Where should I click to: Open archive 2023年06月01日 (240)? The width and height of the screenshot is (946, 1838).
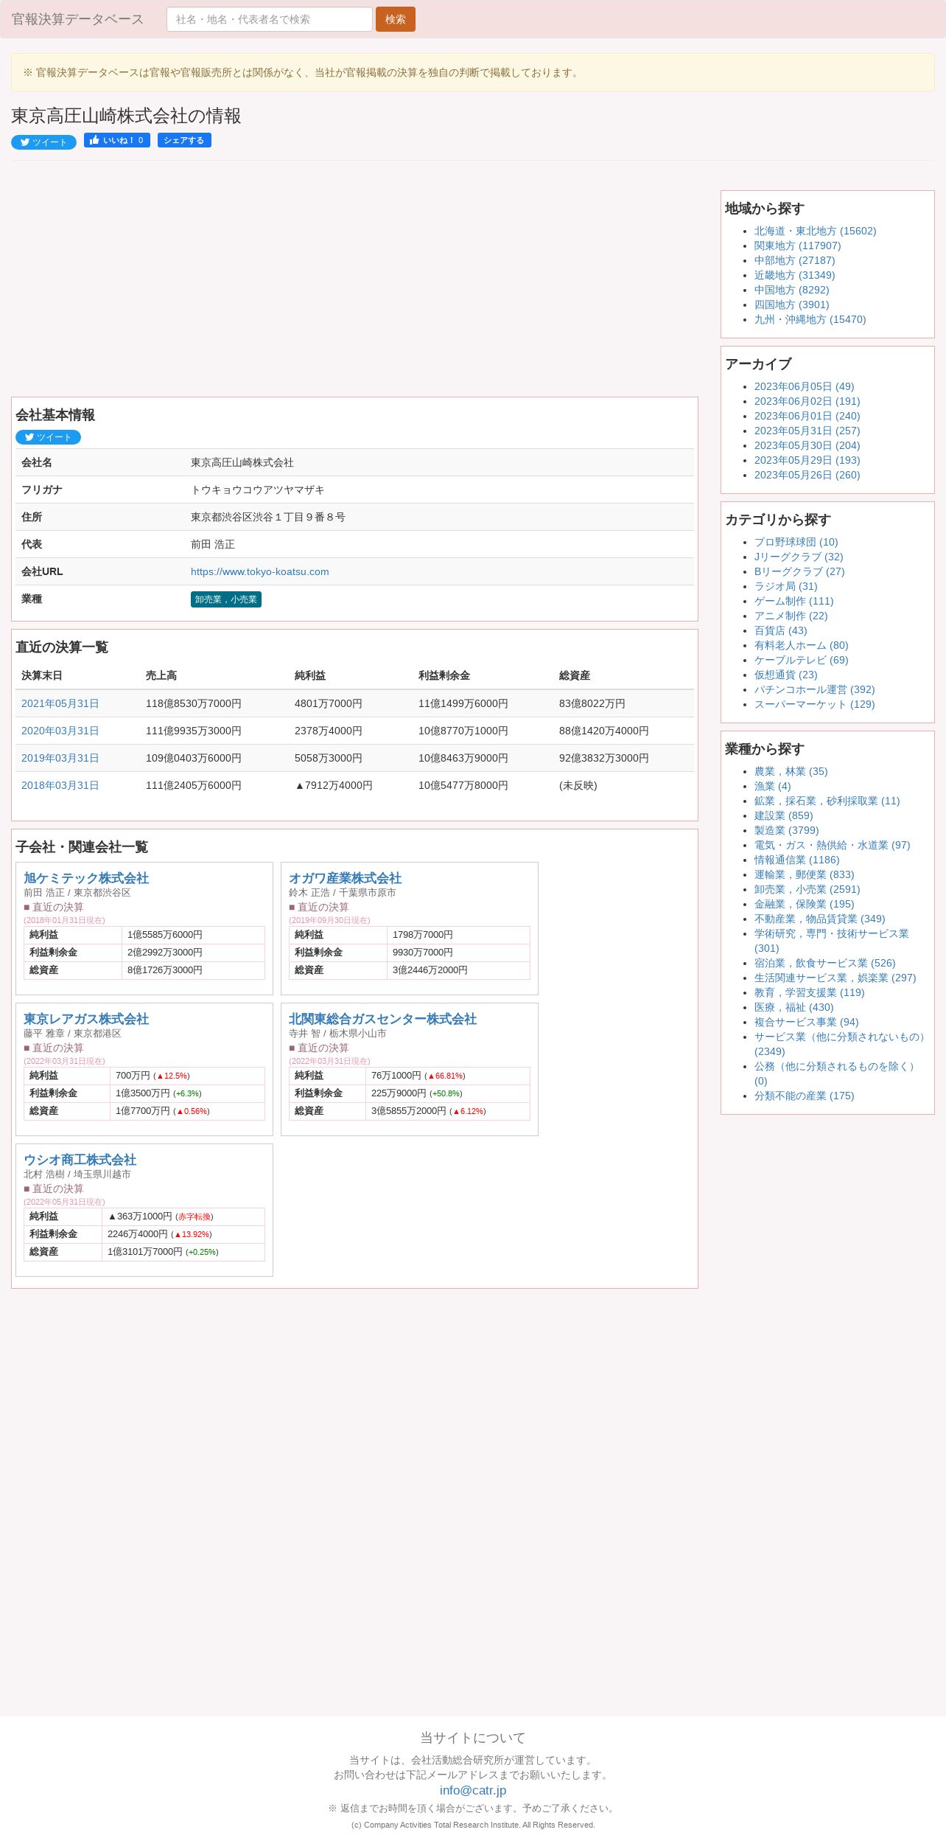[807, 416]
